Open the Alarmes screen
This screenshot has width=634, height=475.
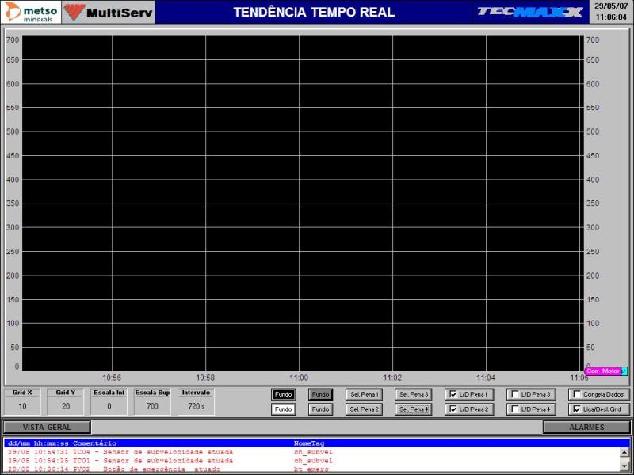pos(586,427)
